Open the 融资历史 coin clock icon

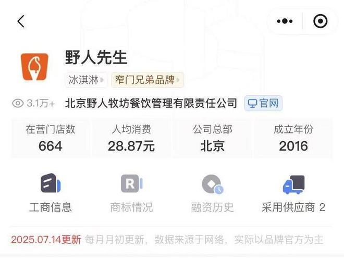click(212, 185)
